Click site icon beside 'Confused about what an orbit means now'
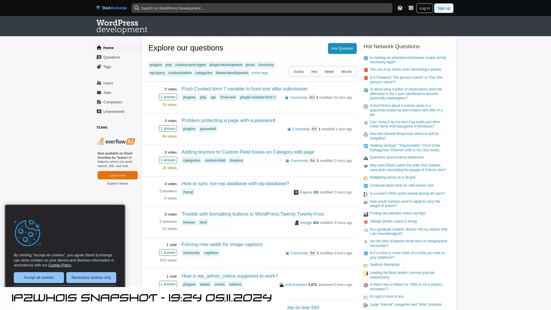Viewport: 551px width, 310px height. pyautogui.click(x=366, y=186)
